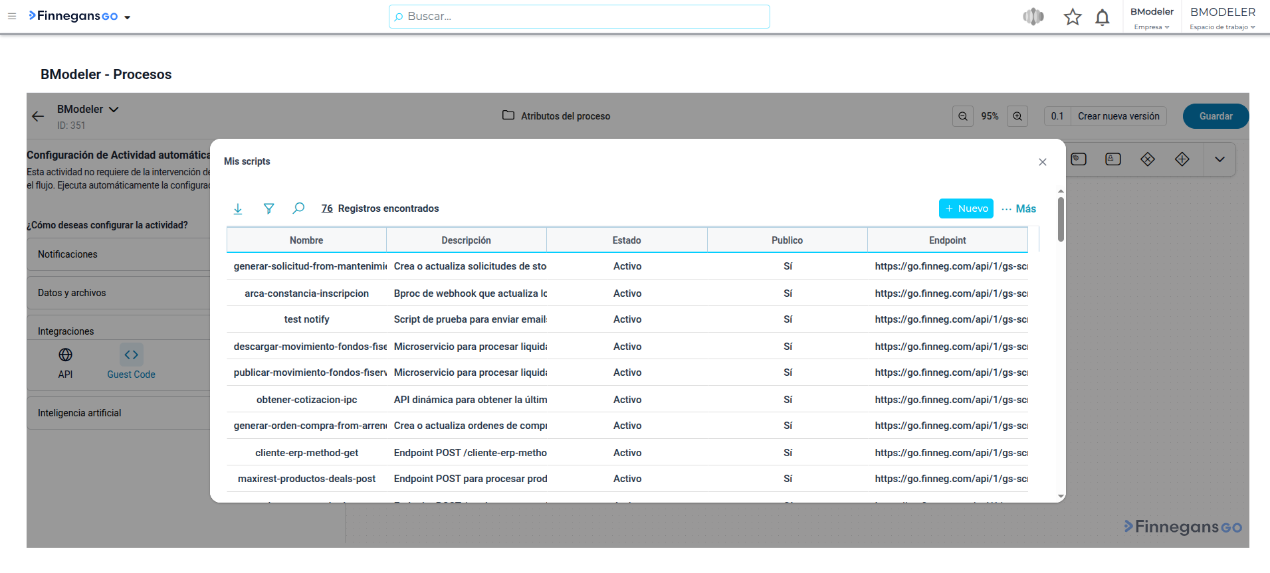
Task: Select the cliente-erp-method-get script
Action: 306,453
